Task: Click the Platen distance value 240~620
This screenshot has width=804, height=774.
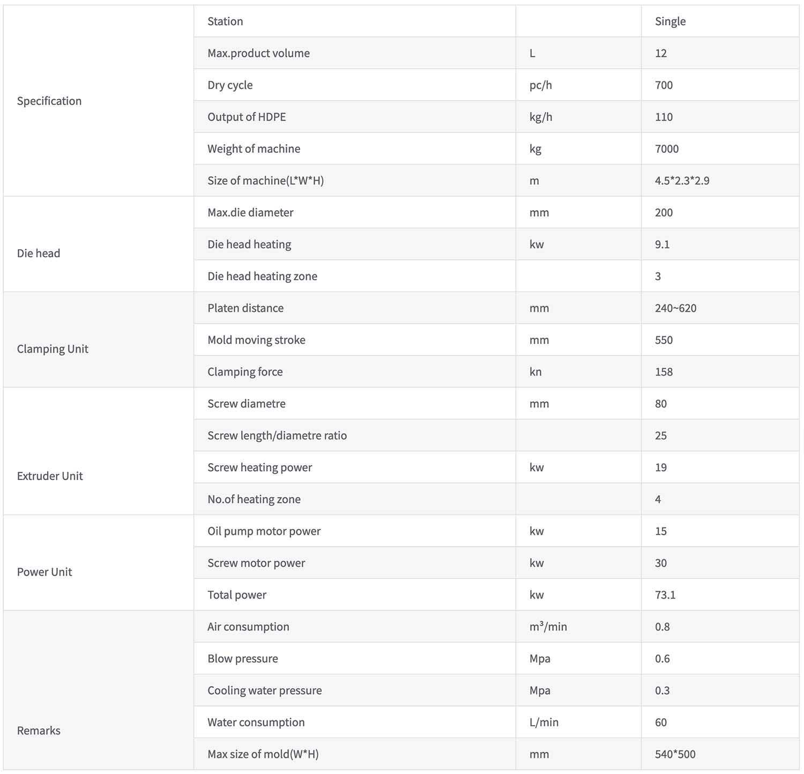Action: [x=675, y=308]
